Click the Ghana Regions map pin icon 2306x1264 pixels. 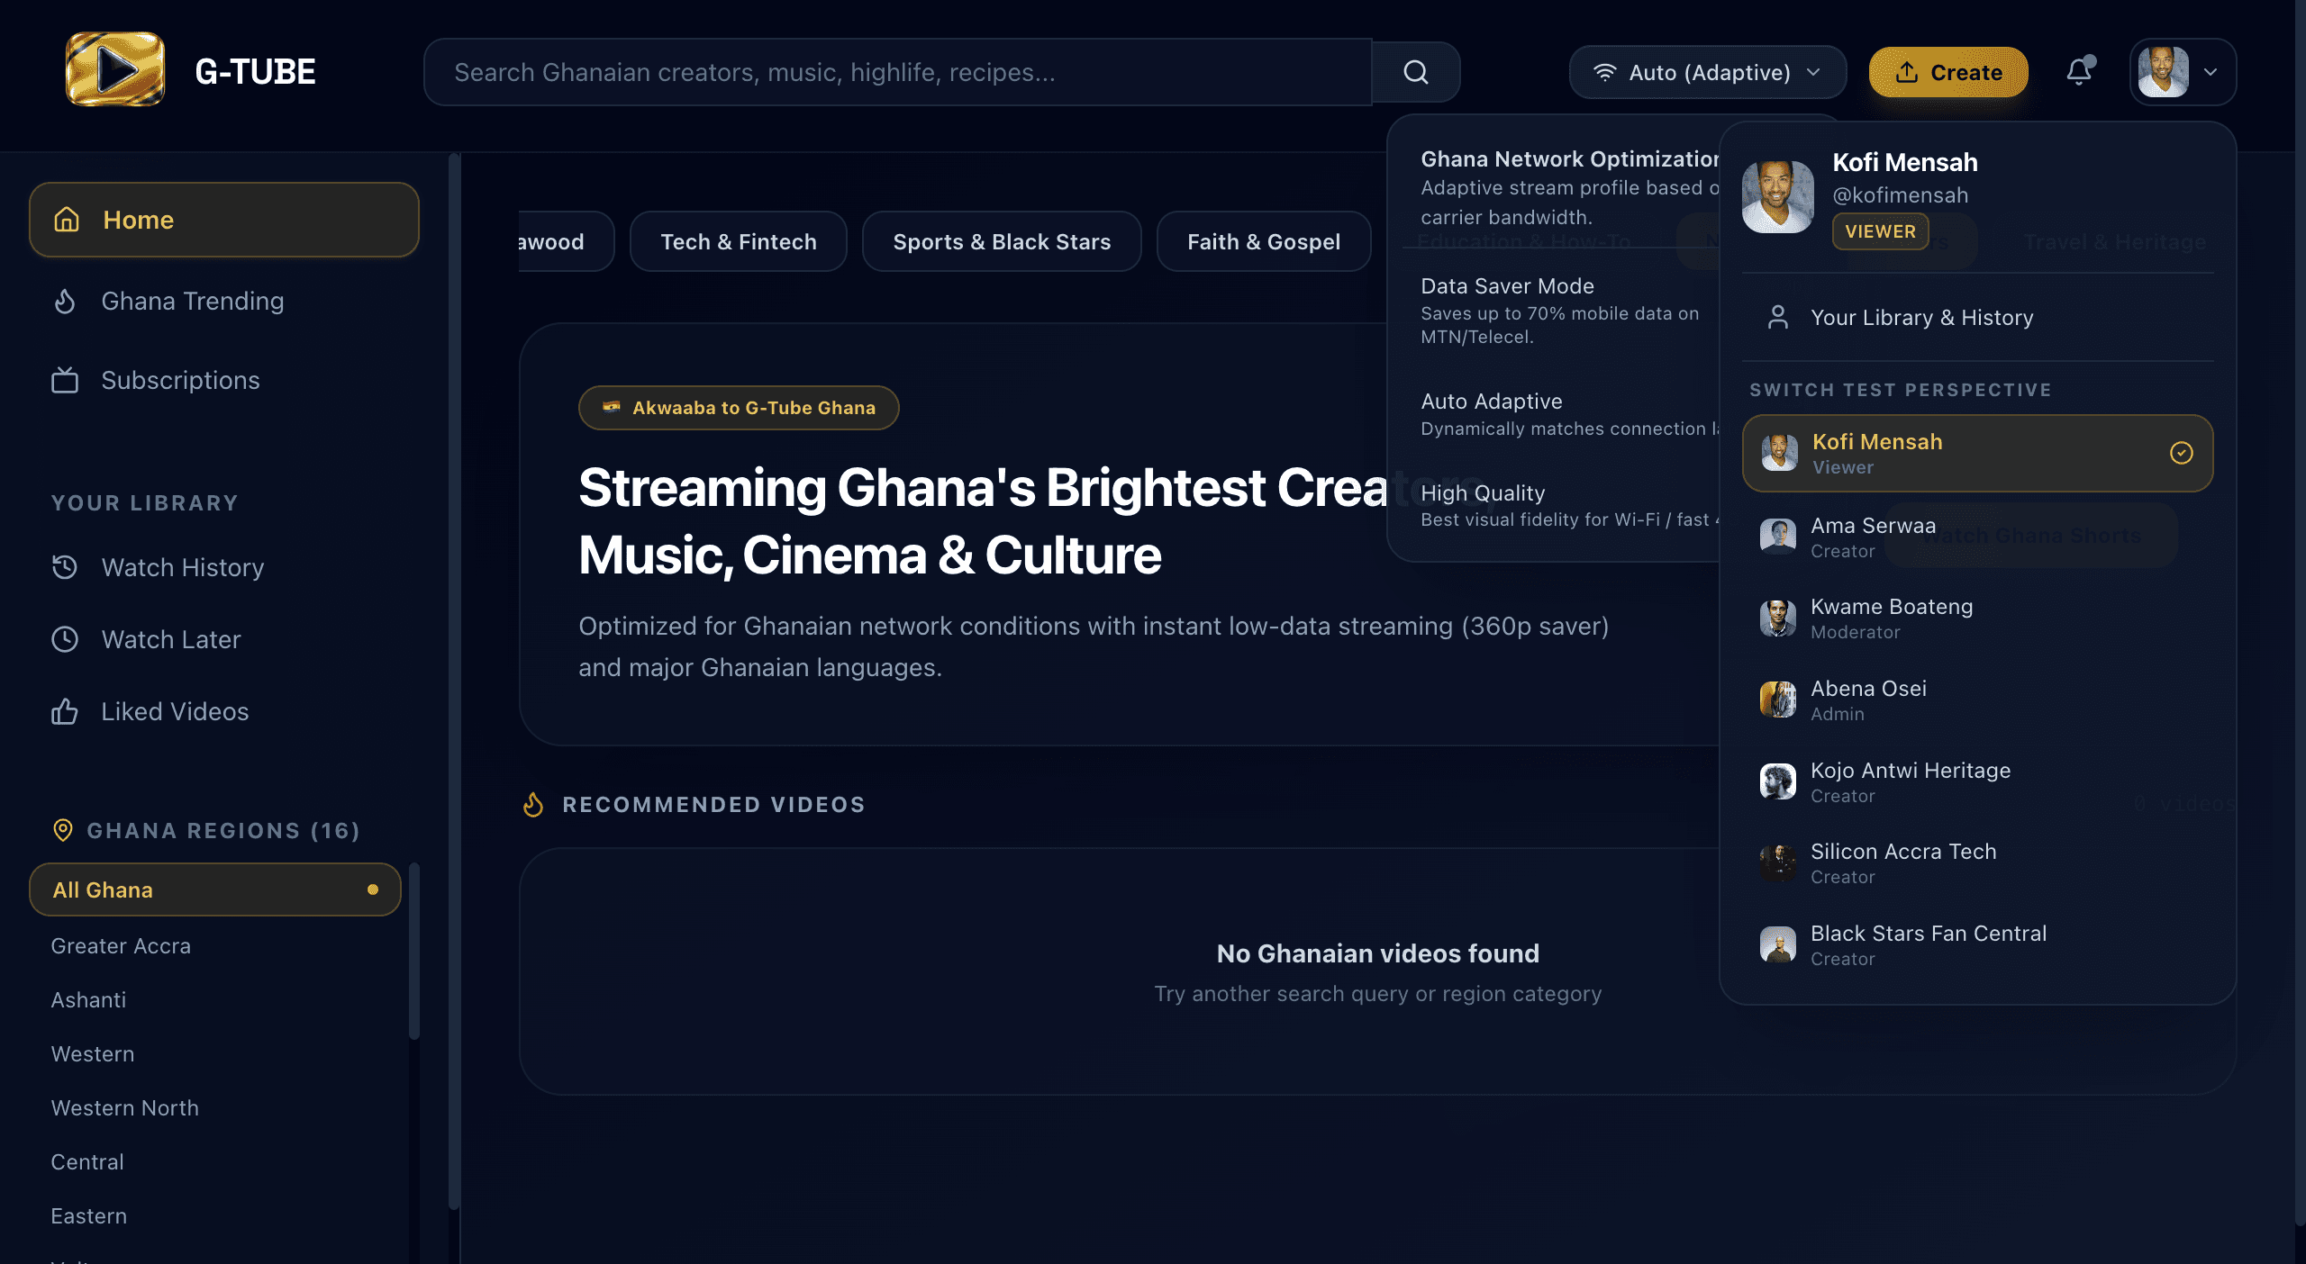point(63,830)
